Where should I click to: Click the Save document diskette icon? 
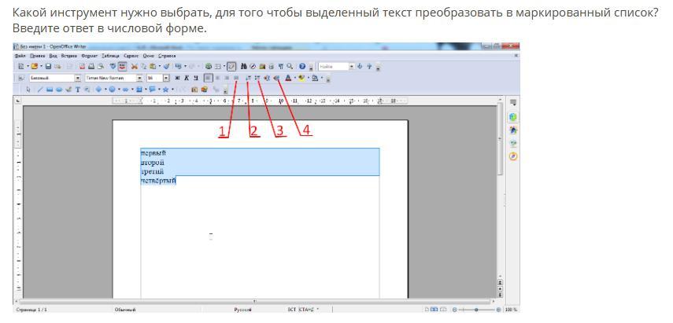point(48,66)
